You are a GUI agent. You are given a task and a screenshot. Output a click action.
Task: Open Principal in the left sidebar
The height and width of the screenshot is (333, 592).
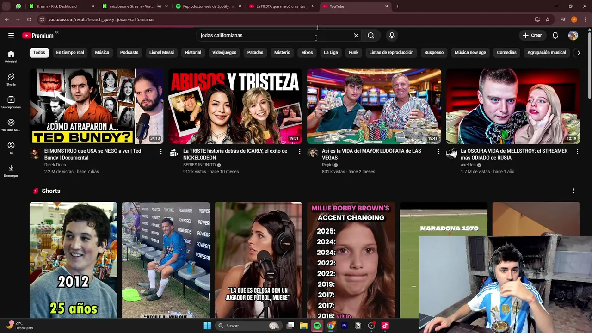tap(11, 57)
